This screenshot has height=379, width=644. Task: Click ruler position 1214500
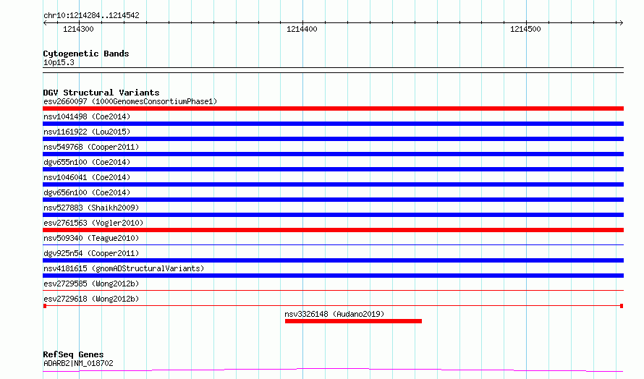525,29
